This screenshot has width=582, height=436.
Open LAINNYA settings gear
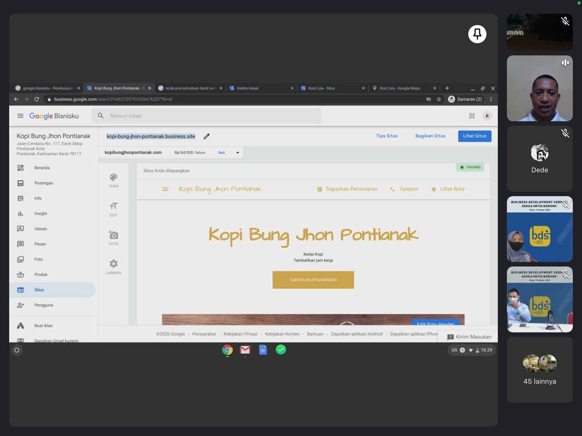tap(113, 267)
